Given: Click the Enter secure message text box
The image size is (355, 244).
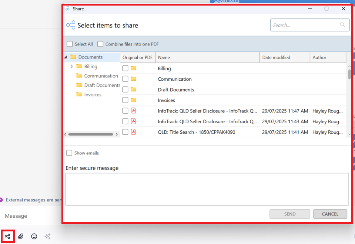Looking at the screenshot, I should [207, 189].
